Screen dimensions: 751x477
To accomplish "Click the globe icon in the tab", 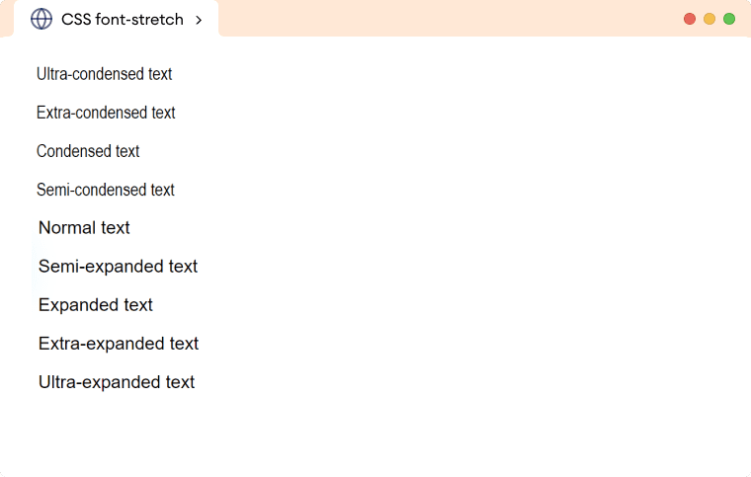I will point(42,19).
